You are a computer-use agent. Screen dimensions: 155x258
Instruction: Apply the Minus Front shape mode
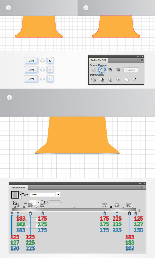tap(102, 70)
